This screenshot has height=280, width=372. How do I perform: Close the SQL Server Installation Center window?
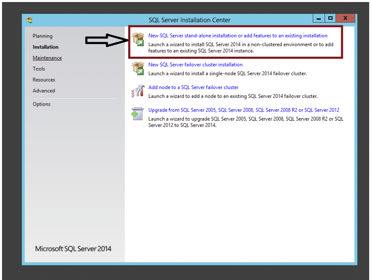[x=345, y=18]
